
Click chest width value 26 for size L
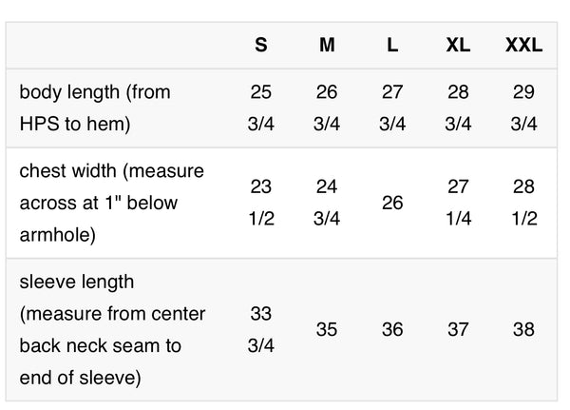point(392,203)
